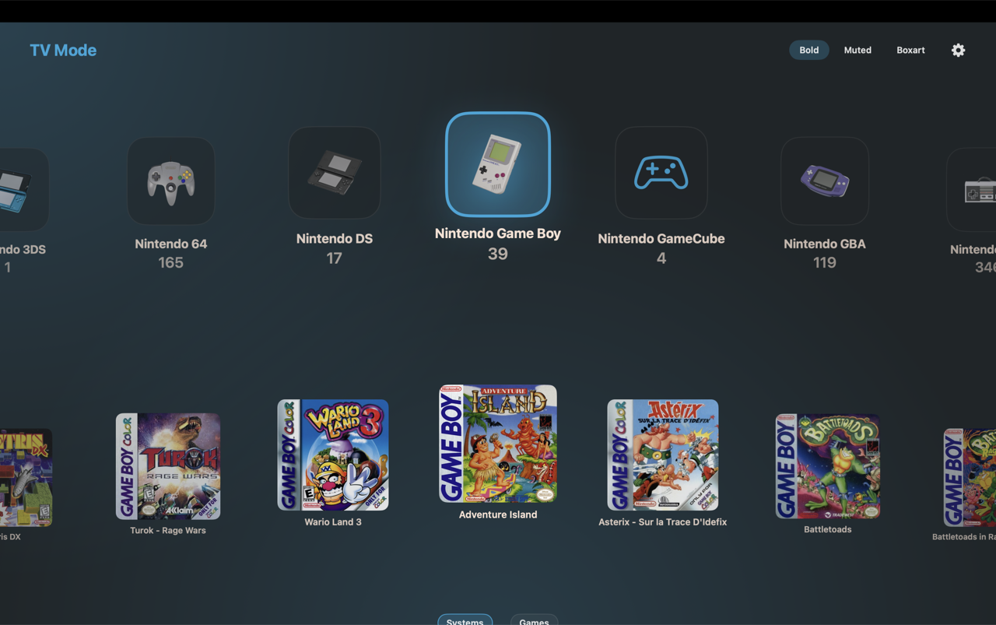Viewport: 996px width, 625px height.
Task: Open the Asterix game cover
Action: click(663, 455)
